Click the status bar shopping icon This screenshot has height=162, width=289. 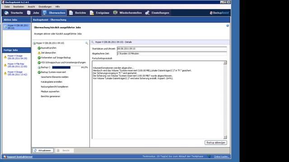[209, 157]
